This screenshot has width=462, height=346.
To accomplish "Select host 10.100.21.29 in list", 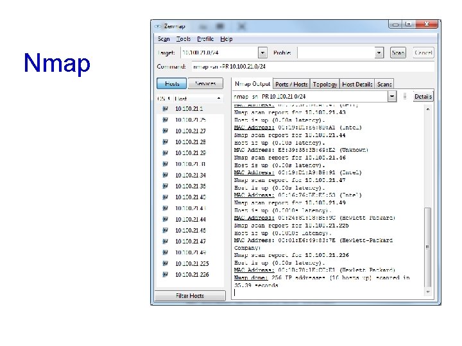I will (x=190, y=153).
